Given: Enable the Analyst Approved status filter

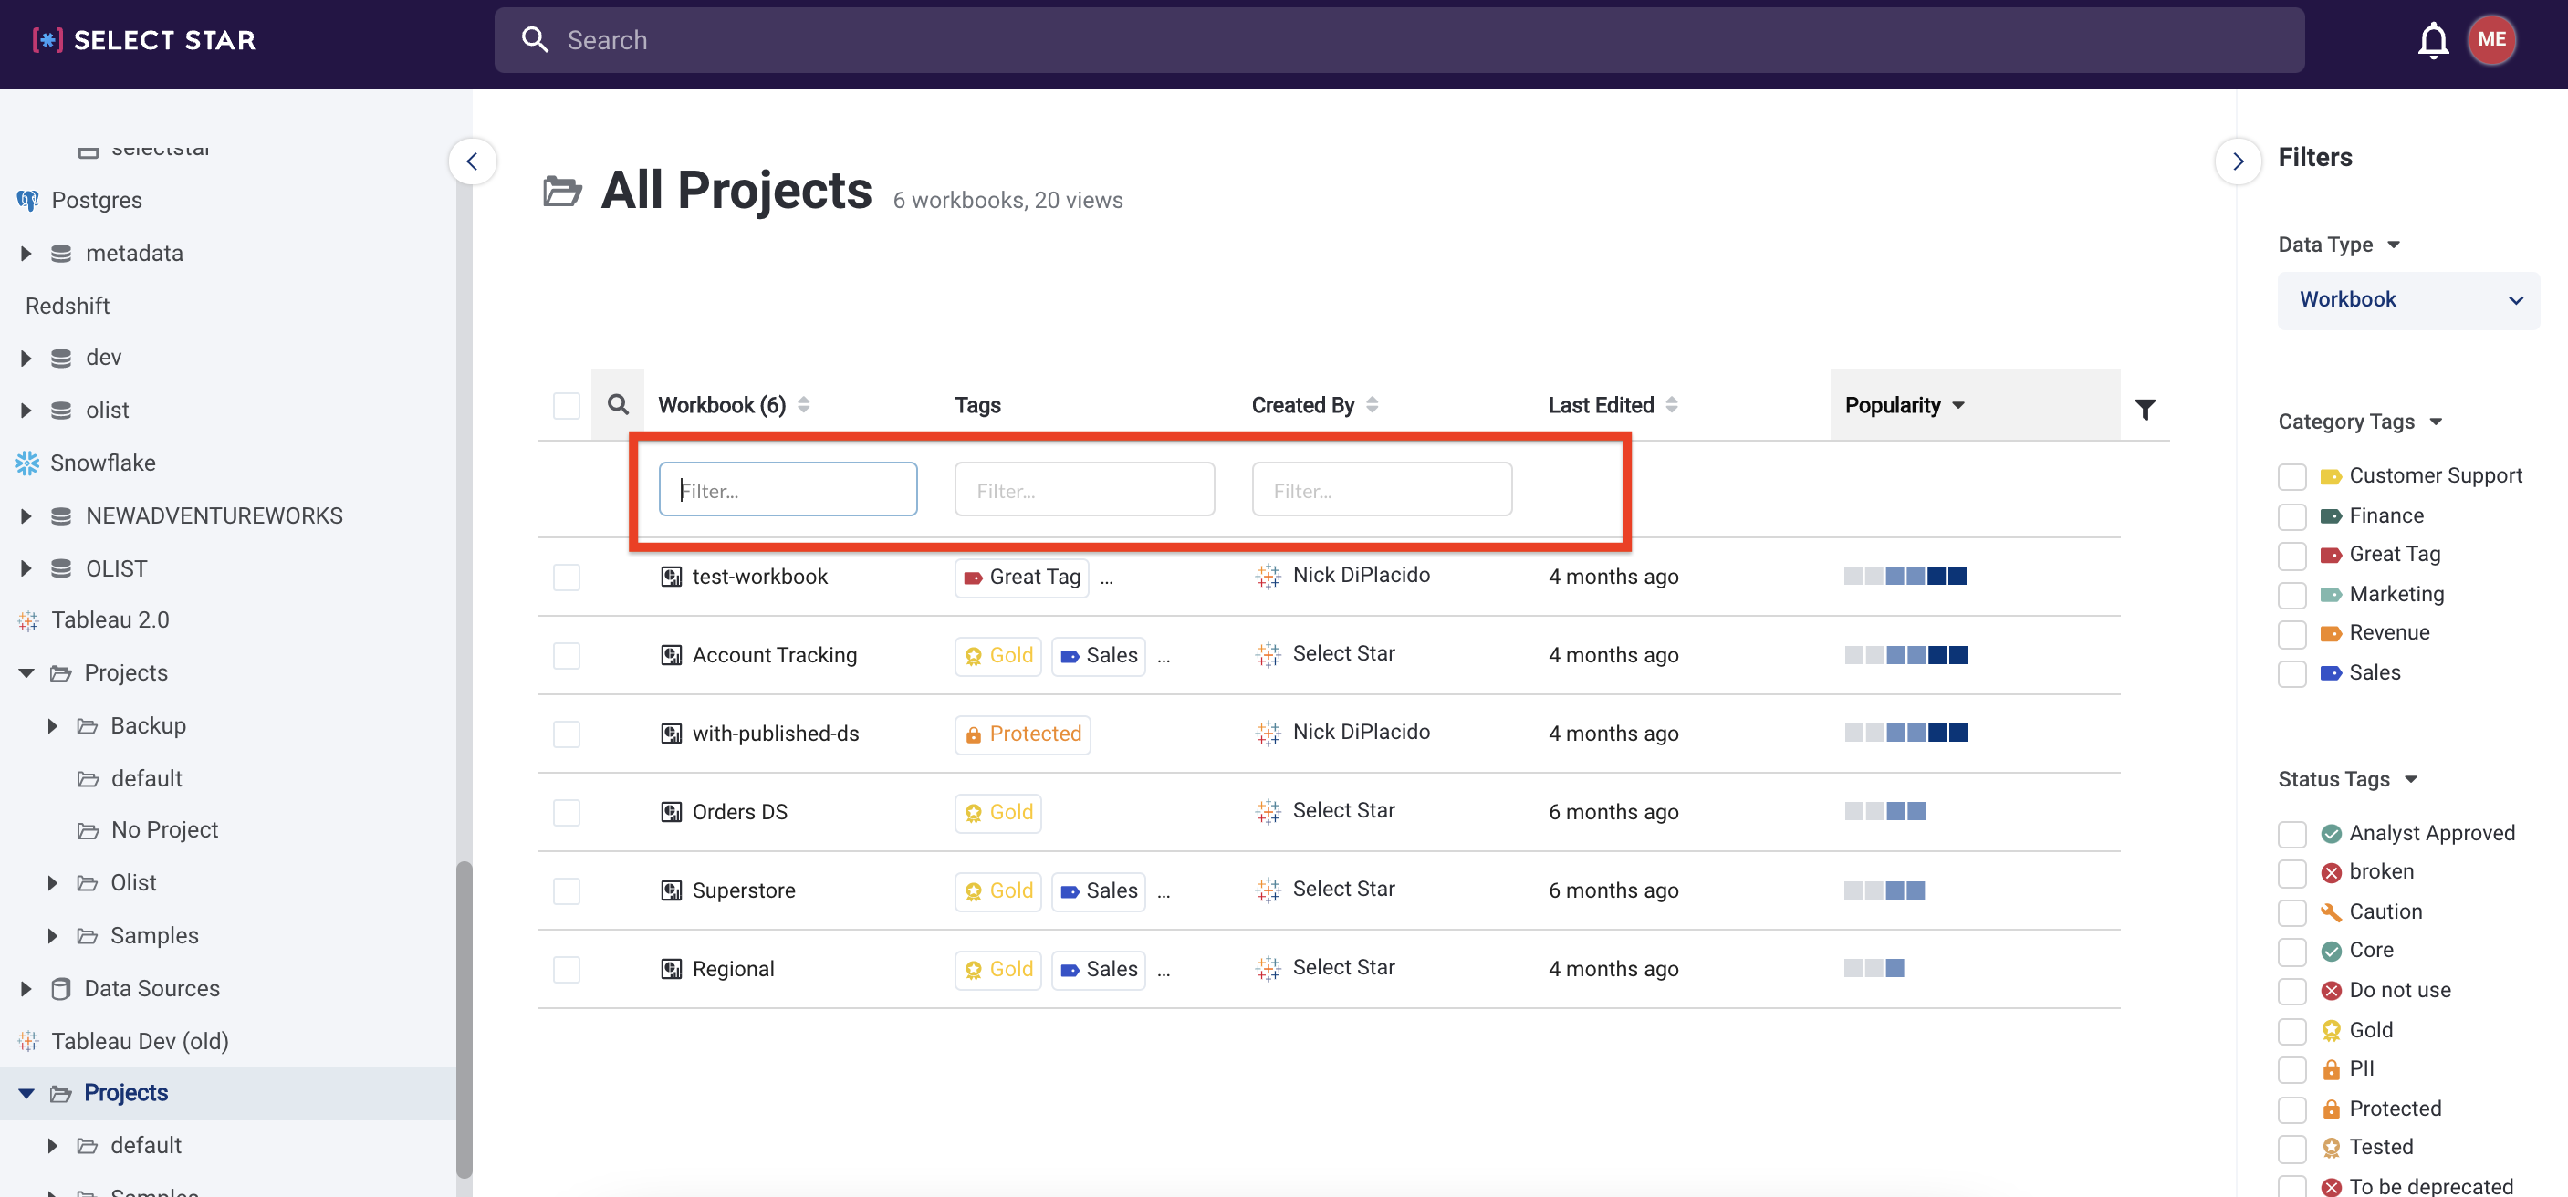Looking at the screenshot, I should [x=2291, y=833].
